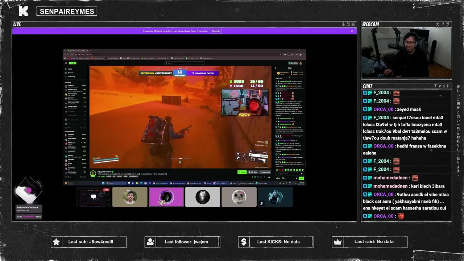Select the man photo avatar call tile
The width and height of the screenshot is (464, 261).
point(130,197)
